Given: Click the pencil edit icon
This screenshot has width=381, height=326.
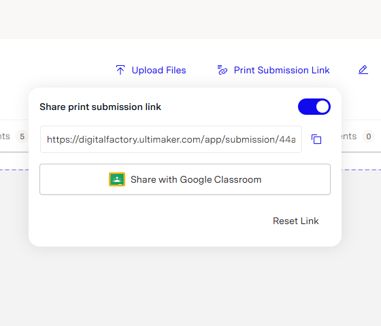Looking at the screenshot, I should (x=363, y=70).
